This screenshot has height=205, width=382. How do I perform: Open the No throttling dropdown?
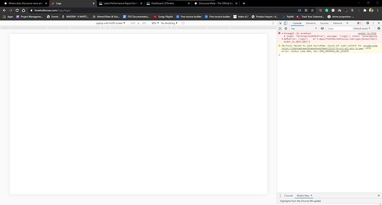169,23
